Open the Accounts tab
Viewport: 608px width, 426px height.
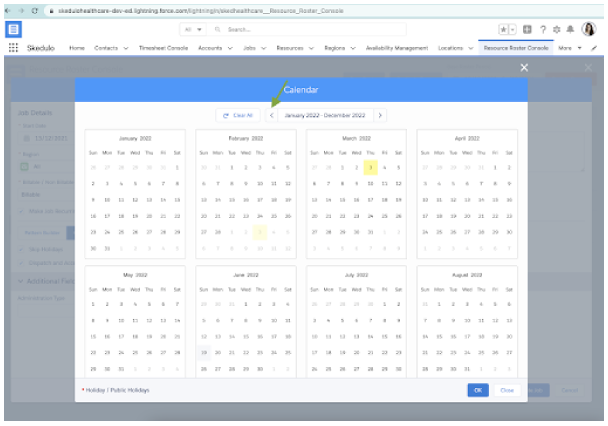coord(210,48)
